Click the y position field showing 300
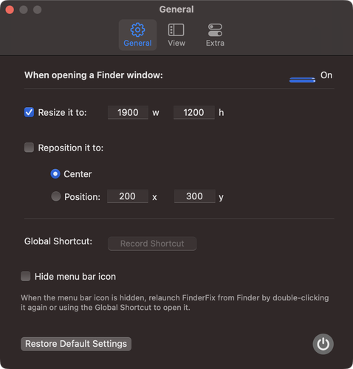This screenshot has height=369, width=353. coord(195,196)
